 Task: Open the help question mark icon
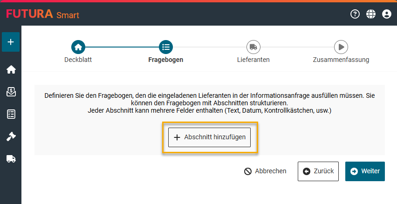click(x=355, y=14)
